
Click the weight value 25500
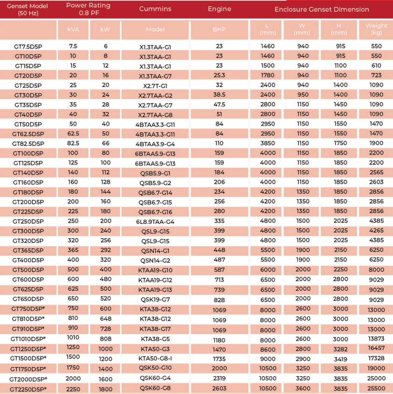pos(376,388)
